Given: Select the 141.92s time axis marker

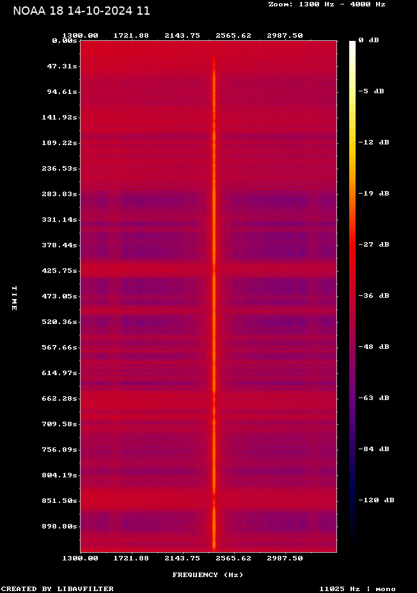Looking at the screenshot, I should (59, 117).
